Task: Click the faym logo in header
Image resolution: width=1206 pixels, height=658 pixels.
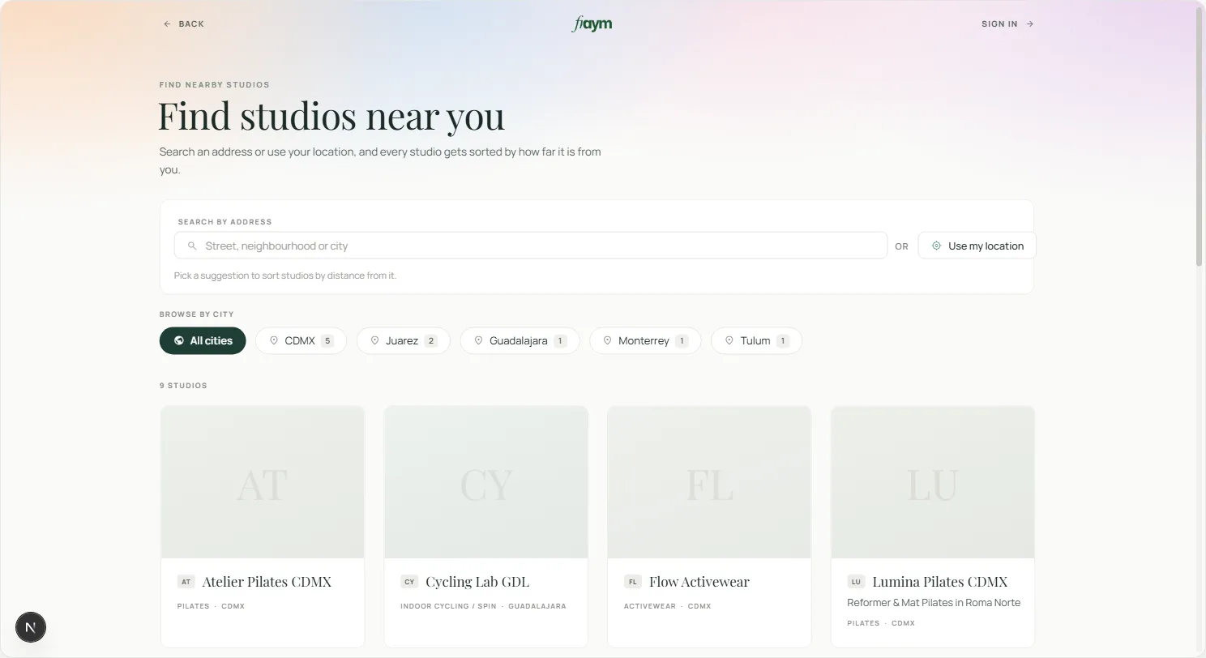Action: (x=592, y=24)
